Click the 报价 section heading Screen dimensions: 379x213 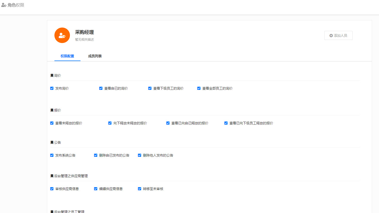[58, 110]
